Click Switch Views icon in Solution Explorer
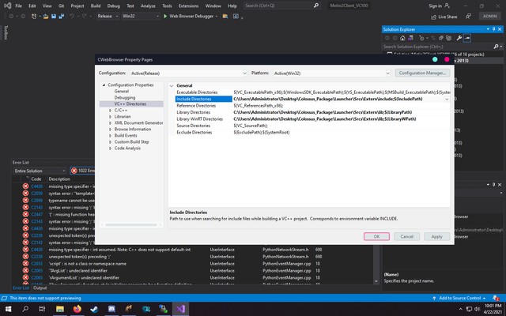Screen dimensions: 506x316 (410, 38)
